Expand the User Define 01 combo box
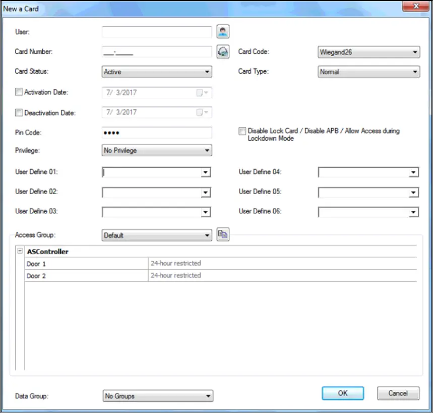 coord(205,172)
